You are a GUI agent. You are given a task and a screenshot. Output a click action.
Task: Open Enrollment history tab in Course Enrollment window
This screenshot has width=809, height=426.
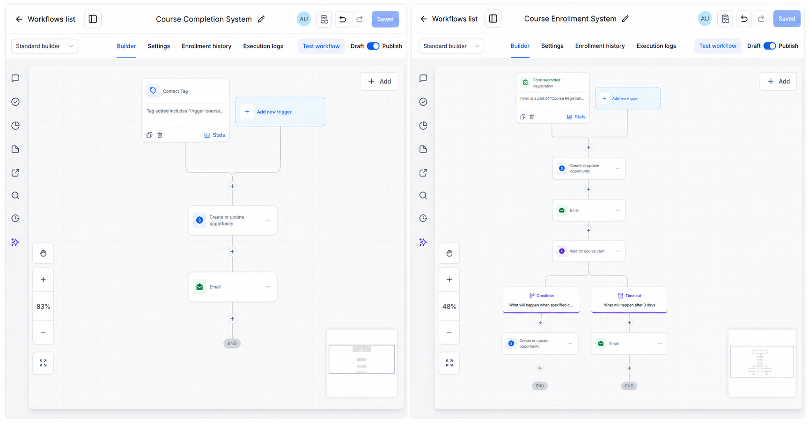click(x=600, y=46)
